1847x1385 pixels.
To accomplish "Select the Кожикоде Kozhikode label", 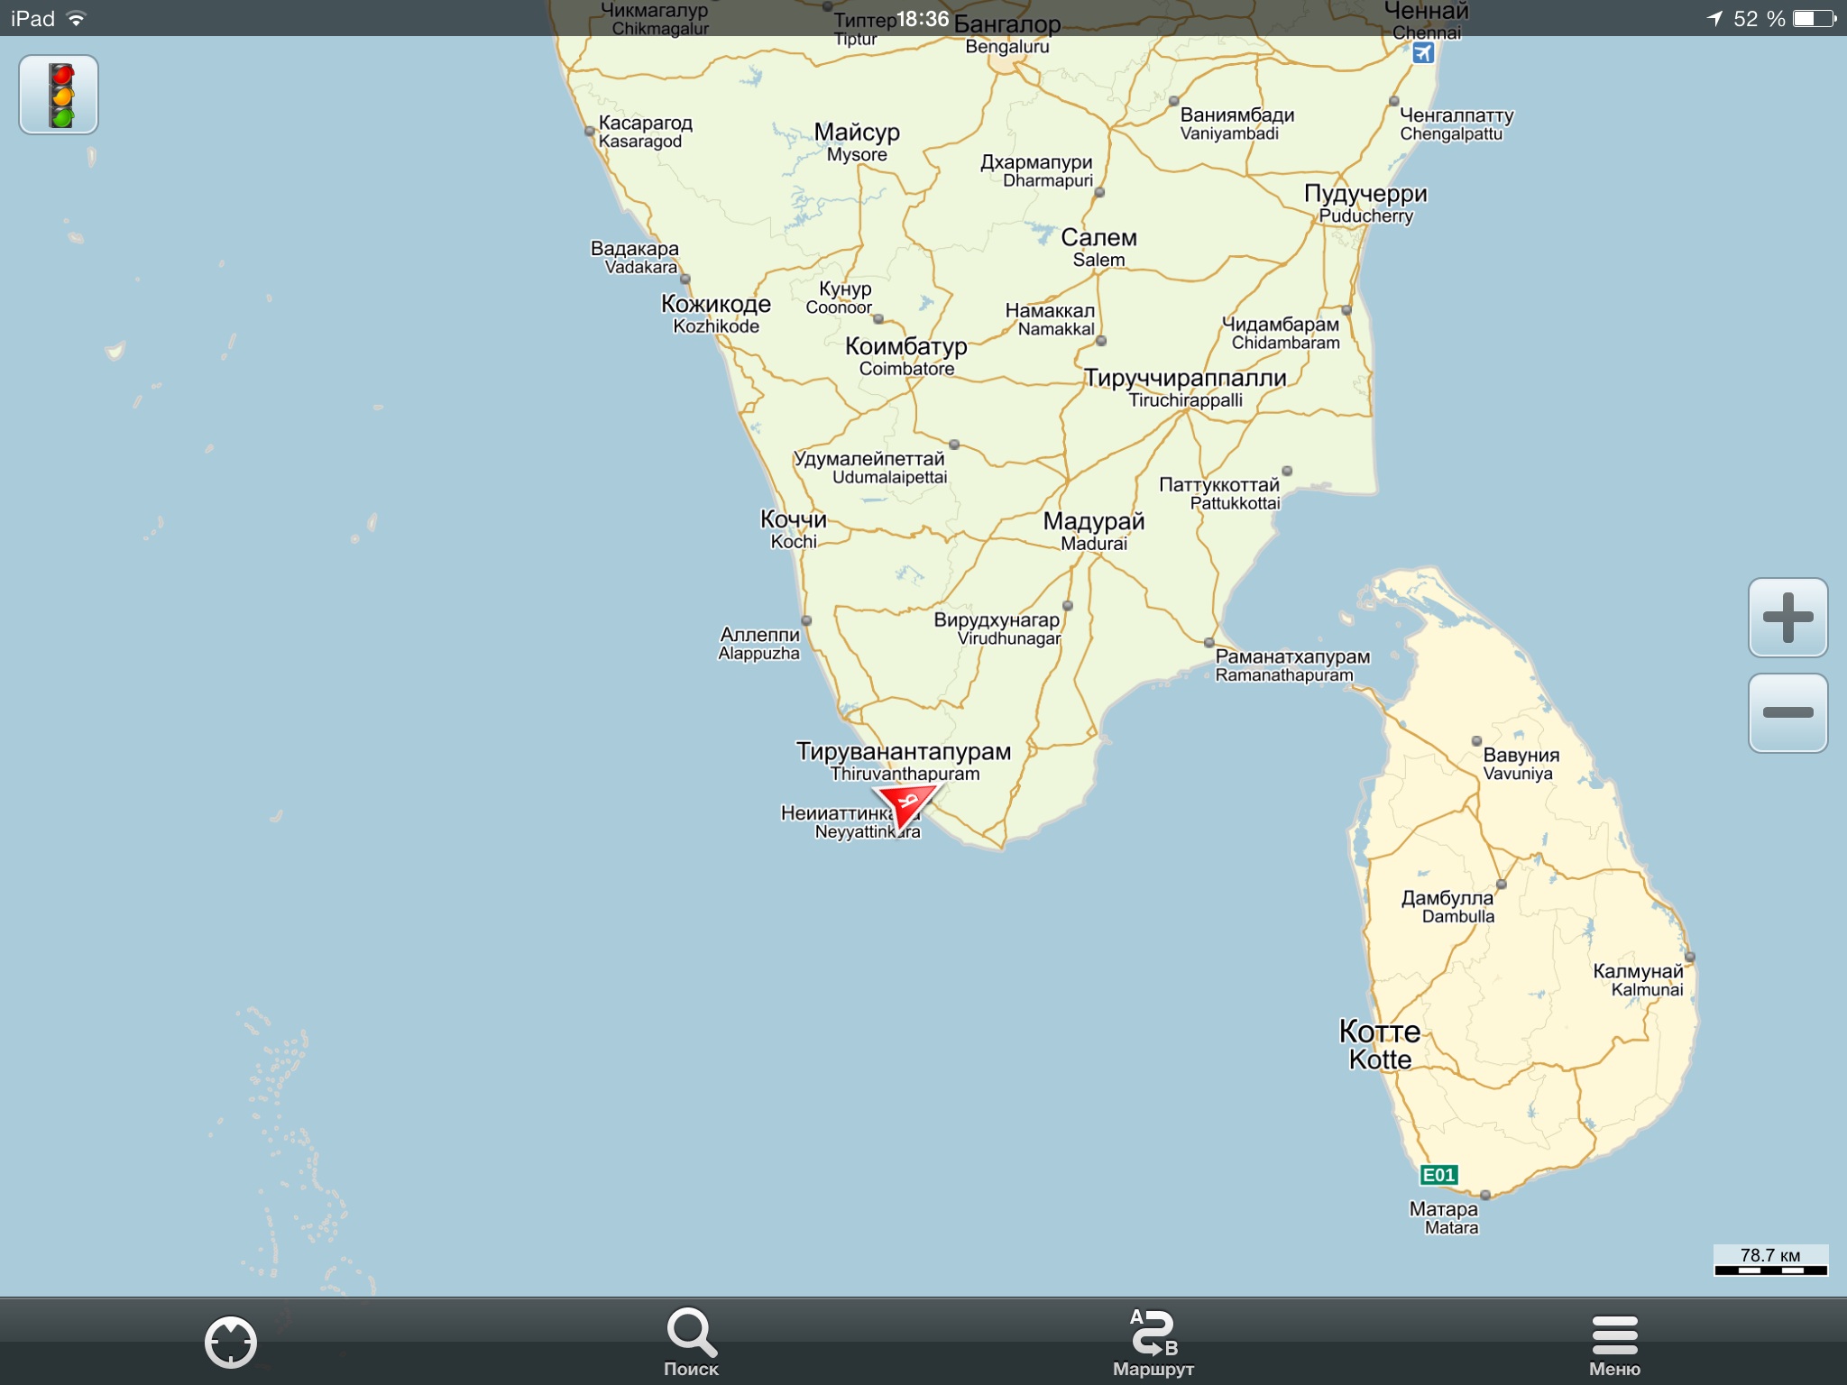I will tap(716, 314).
